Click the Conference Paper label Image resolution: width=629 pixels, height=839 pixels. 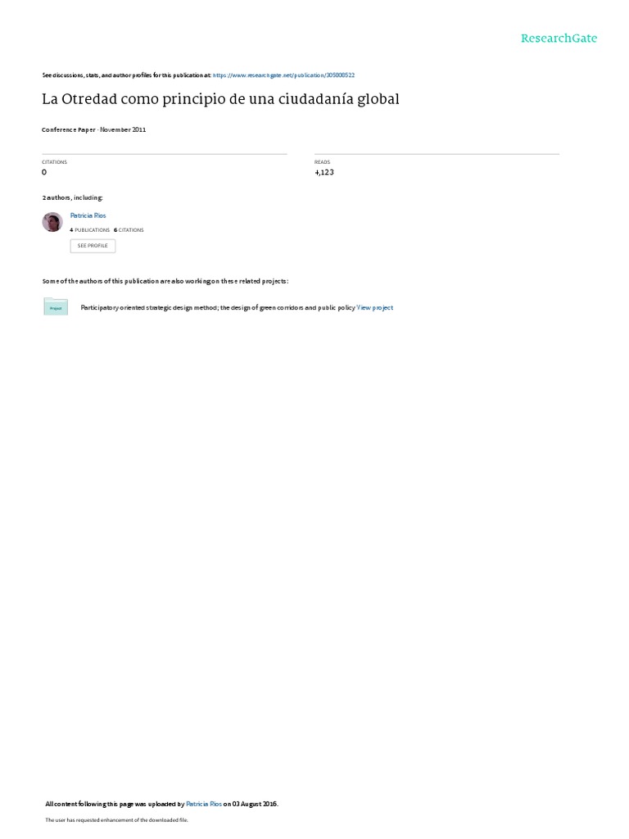pyautogui.click(x=69, y=129)
